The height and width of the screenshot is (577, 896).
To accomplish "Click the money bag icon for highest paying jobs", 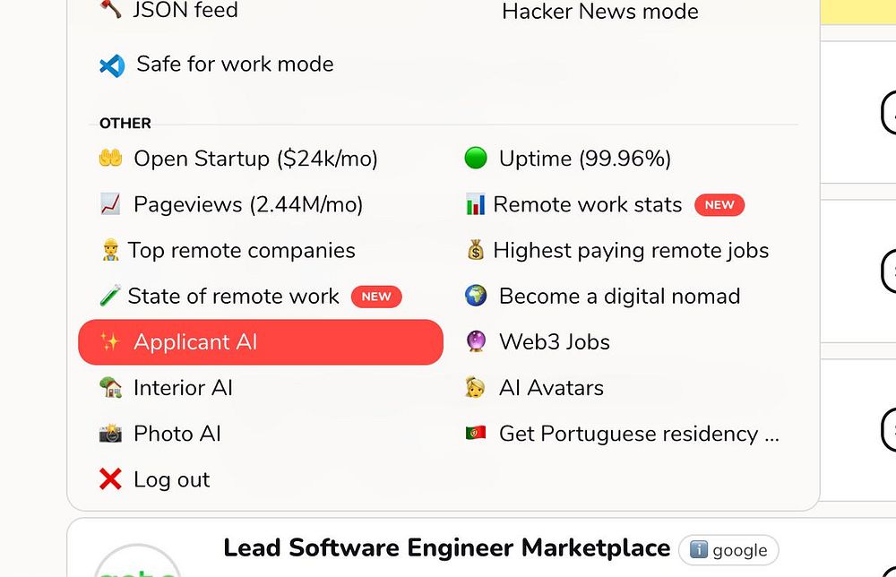I will coord(475,250).
